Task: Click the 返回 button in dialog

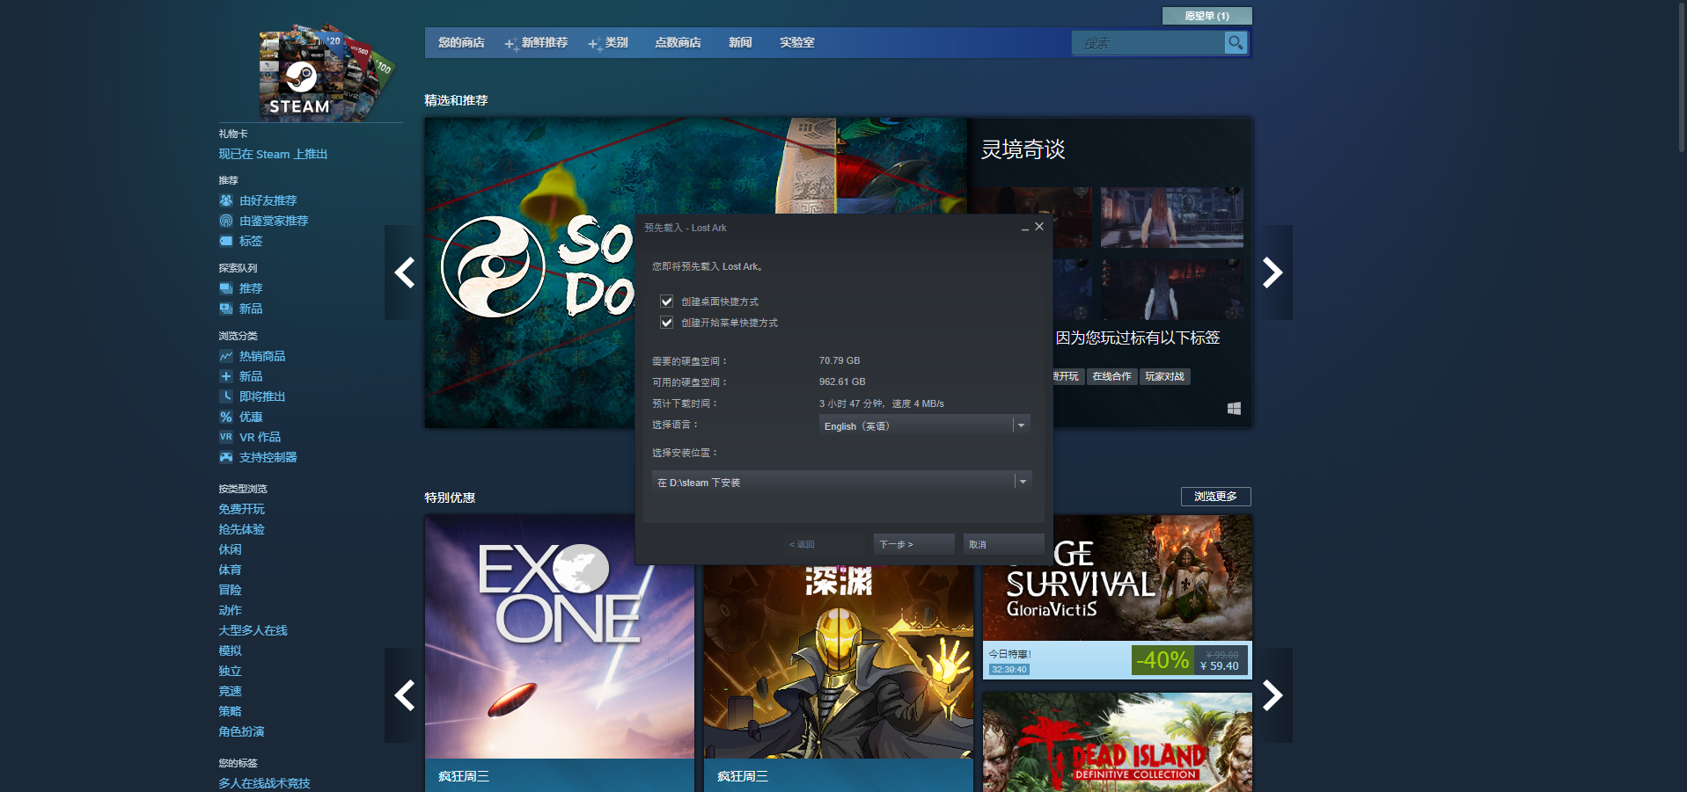Action: (x=825, y=544)
